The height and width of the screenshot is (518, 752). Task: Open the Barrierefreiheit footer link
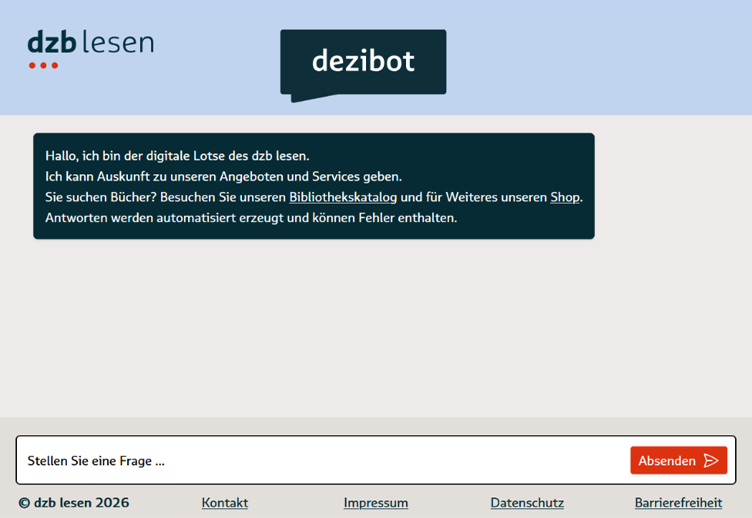click(x=678, y=503)
